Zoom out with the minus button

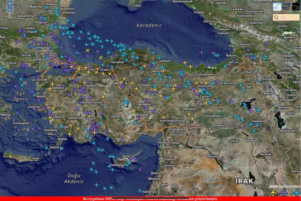[10, 10]
